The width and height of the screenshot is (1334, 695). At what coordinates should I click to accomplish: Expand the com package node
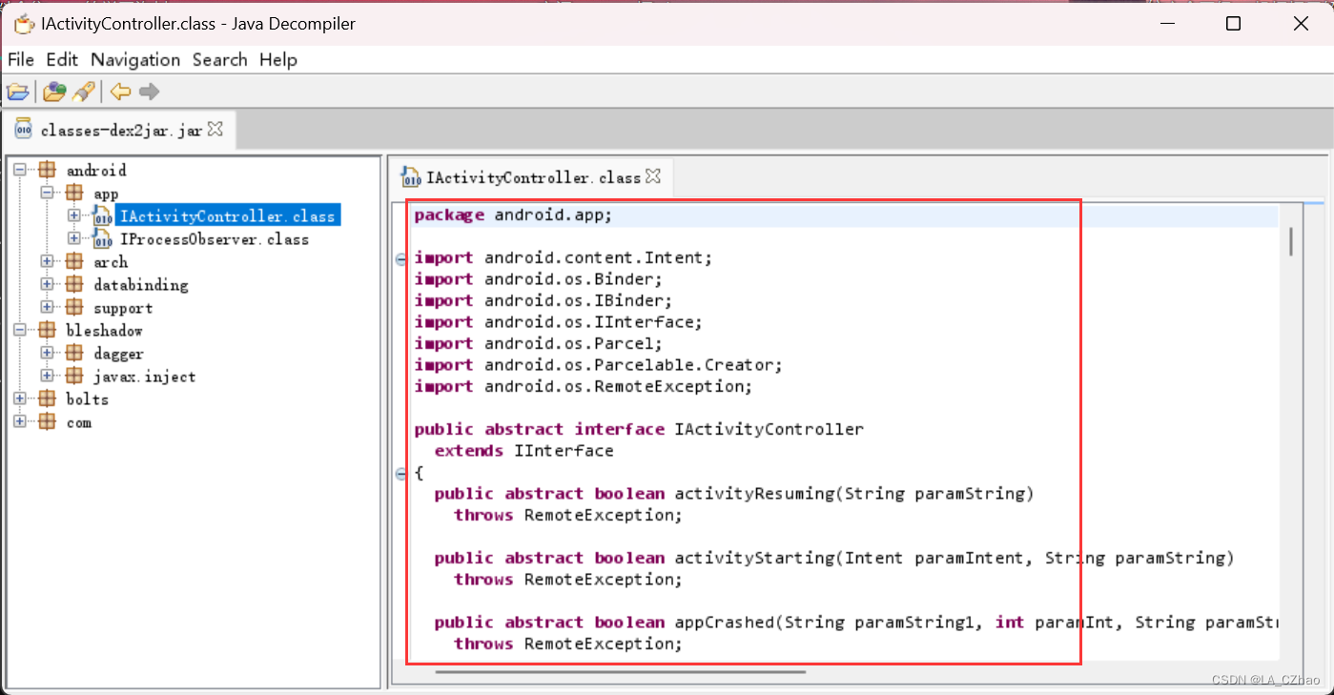point(20,421)
